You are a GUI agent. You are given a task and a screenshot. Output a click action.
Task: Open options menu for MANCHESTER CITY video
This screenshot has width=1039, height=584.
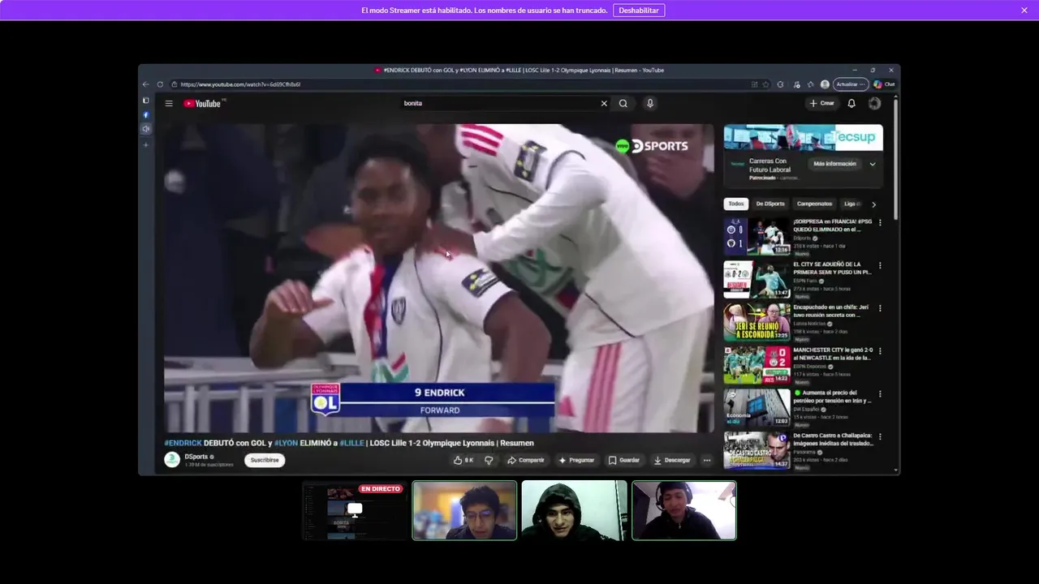(880, 351)
